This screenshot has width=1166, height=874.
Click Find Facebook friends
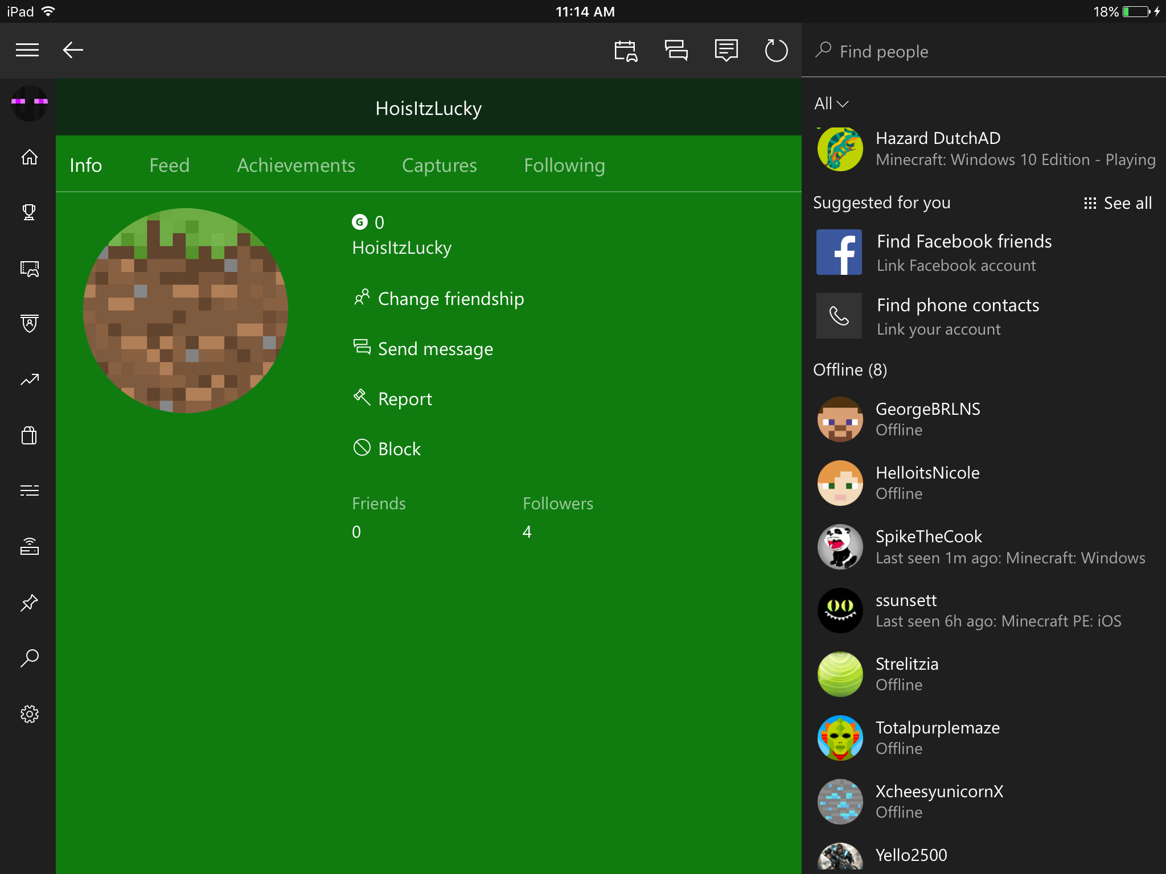pyautogui.click(x=984, y=253)
